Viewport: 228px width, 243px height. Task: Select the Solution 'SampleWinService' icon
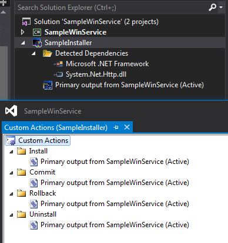coord(26,22)
